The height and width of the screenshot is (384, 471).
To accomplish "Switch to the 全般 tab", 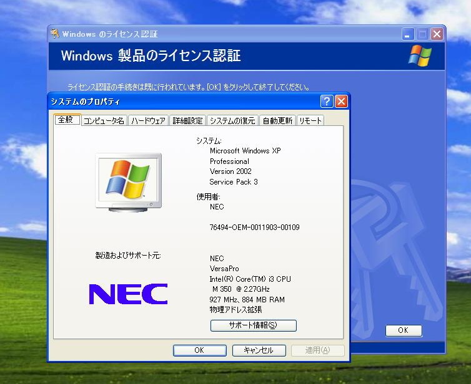I will click(67, 120).
